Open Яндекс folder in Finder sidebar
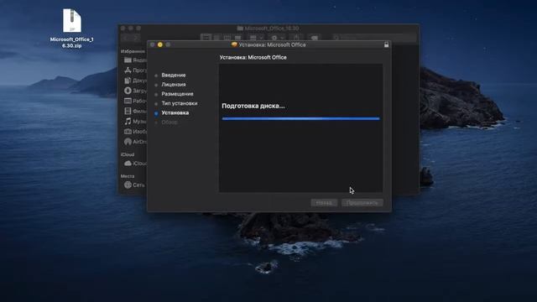The height and width of the screenshot is (302, 537). [x=135, y=60]
